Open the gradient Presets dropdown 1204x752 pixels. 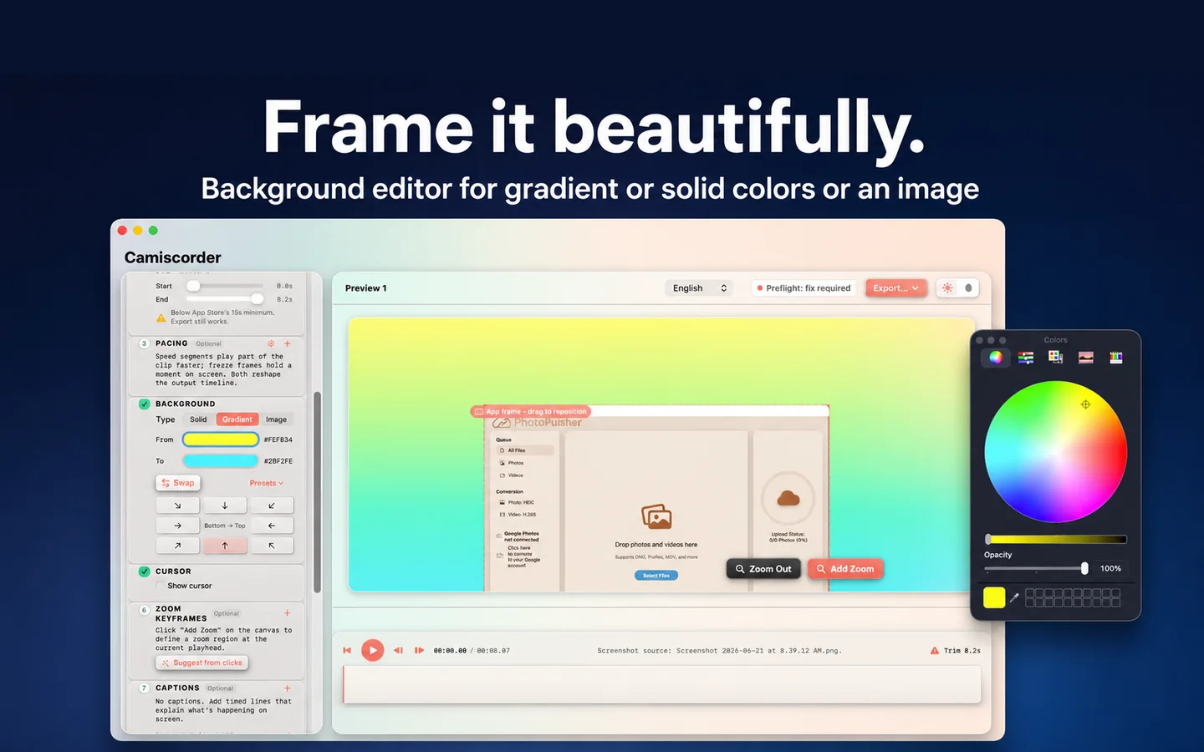pos(267,483)
